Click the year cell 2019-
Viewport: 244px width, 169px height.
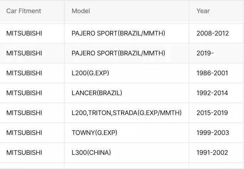point(216,53)
